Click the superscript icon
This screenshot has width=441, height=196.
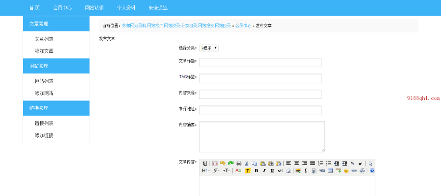tap(360, 163)
